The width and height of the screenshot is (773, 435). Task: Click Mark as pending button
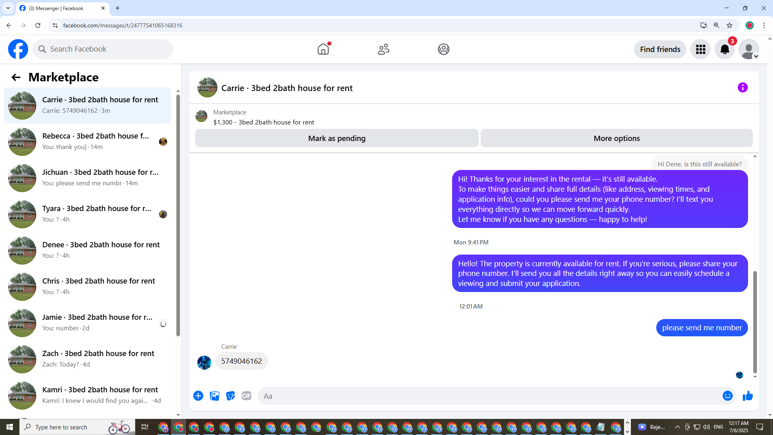[x=337, y=138]
